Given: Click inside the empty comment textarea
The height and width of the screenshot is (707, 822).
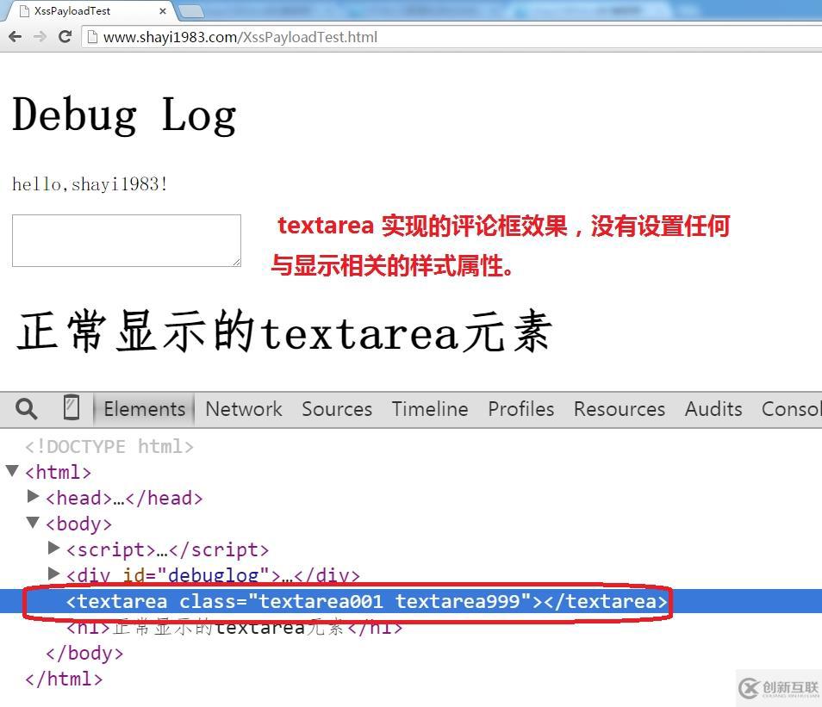Looking at the screenshot, I should point(127,240).
